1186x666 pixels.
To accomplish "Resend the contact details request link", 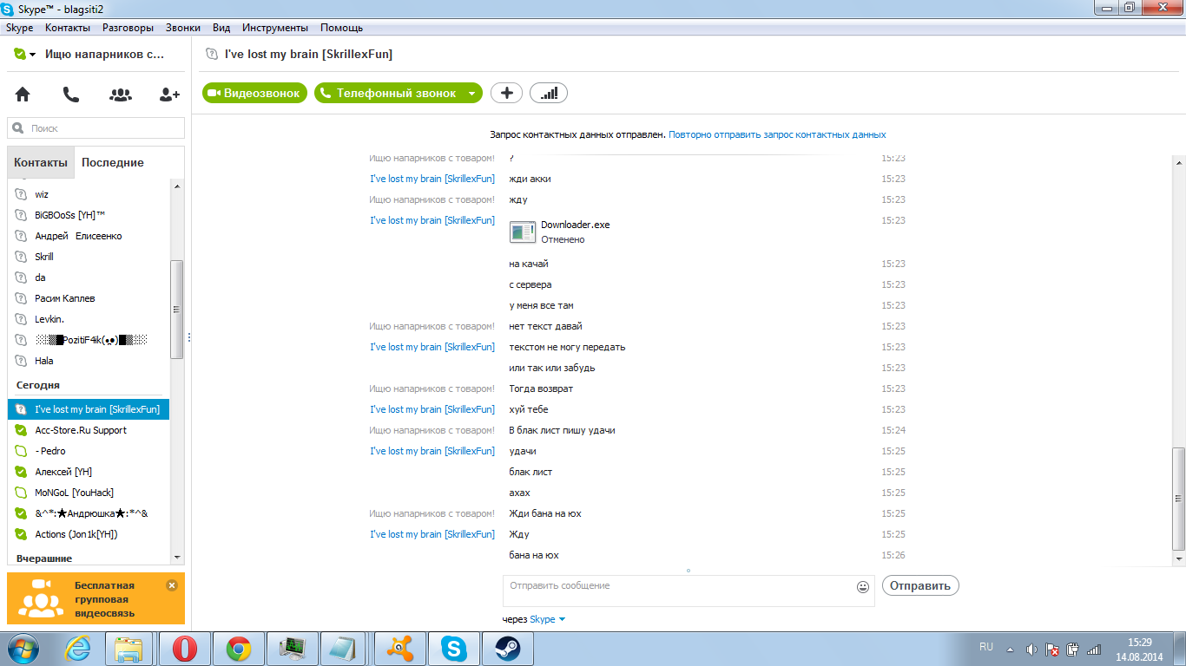I will click(x=777, y=134).
